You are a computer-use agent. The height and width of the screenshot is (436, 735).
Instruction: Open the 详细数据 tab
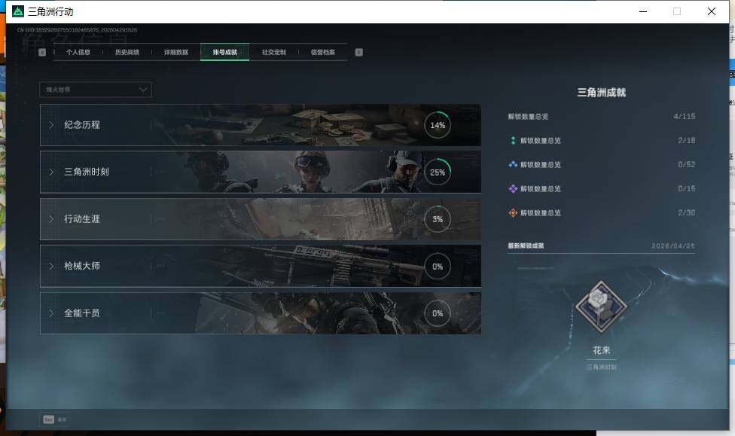[176, 52]
